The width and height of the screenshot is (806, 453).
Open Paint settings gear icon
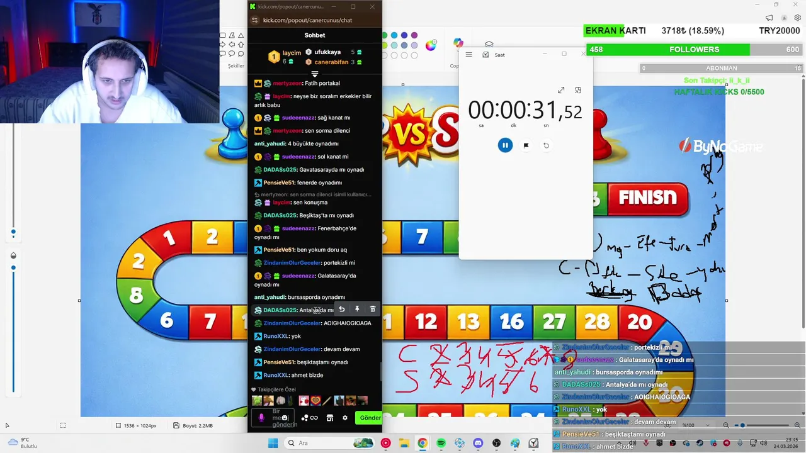coord(798,18)
